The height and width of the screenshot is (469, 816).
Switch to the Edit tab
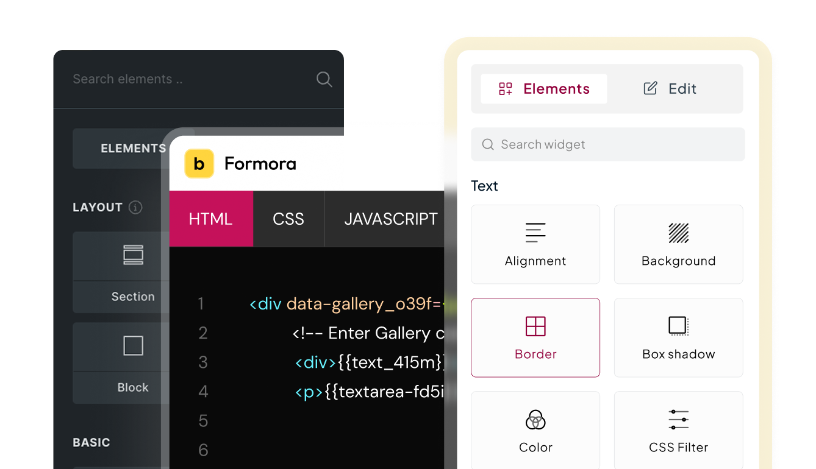[x=670, y=89]
